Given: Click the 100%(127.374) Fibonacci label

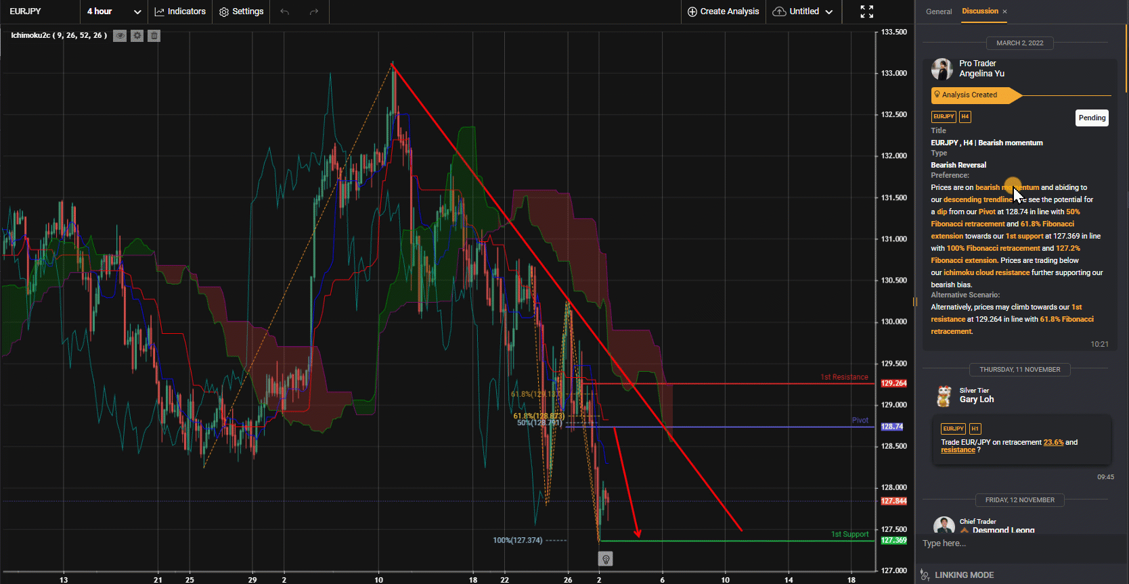Looking at the screenshot, I should (518, 540).
